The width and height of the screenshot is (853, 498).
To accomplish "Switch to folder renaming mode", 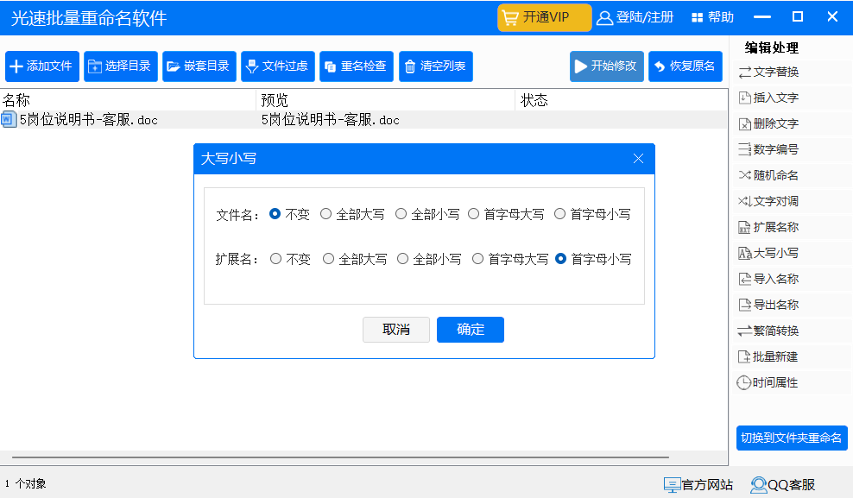I will (x=792, y=438).
